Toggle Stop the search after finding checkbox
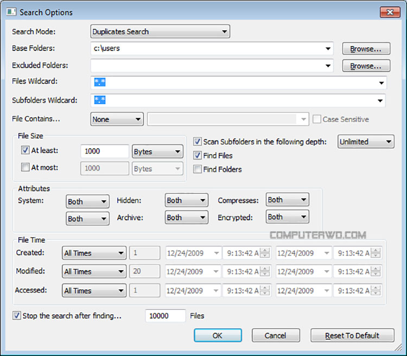 tap(17, 315)
